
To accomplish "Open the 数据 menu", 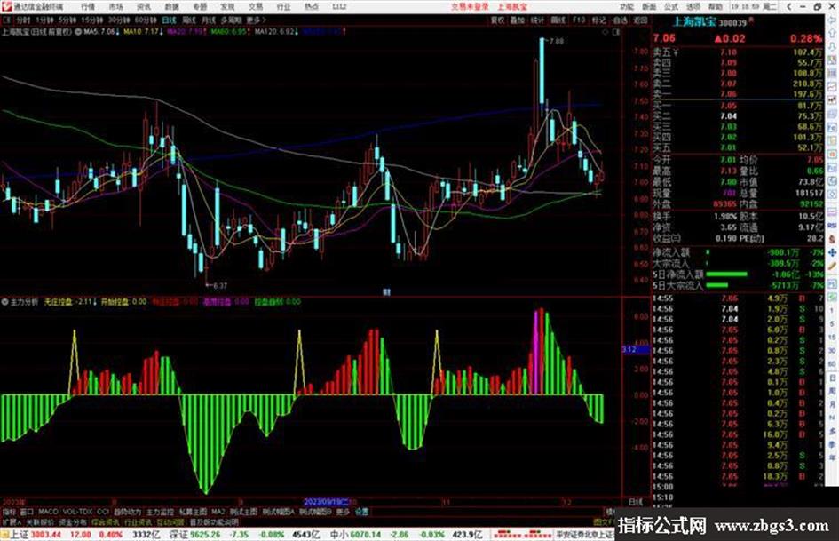I will [171, 6].
